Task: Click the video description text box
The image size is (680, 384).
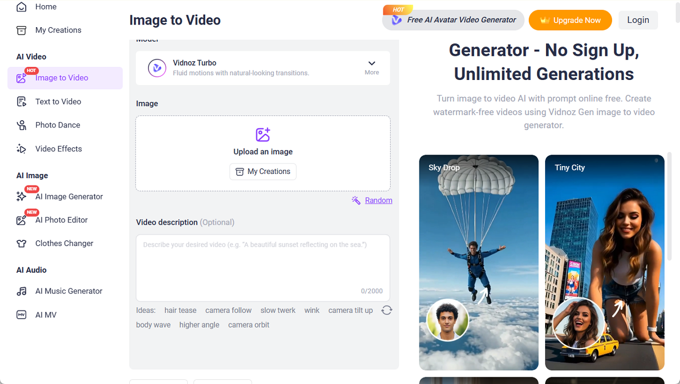Action: [263, 268]
